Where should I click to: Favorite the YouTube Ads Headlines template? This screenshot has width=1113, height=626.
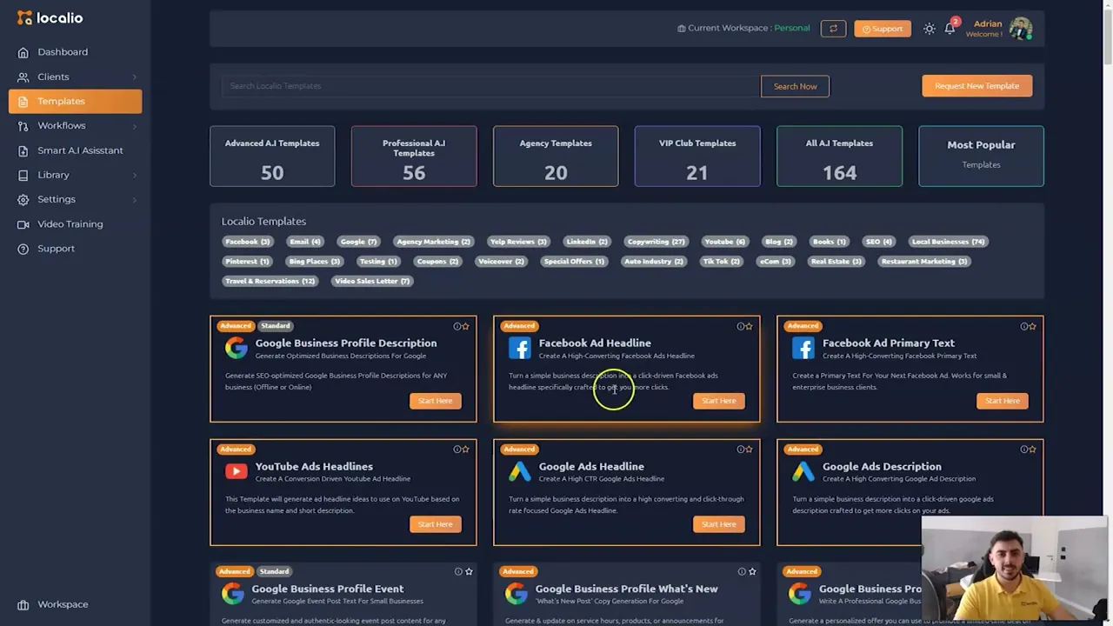click(x=466, y=450)
